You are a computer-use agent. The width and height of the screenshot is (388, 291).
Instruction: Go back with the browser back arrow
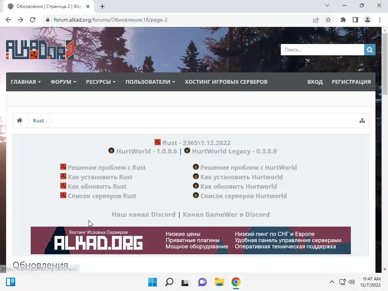(x=8, y=20)
